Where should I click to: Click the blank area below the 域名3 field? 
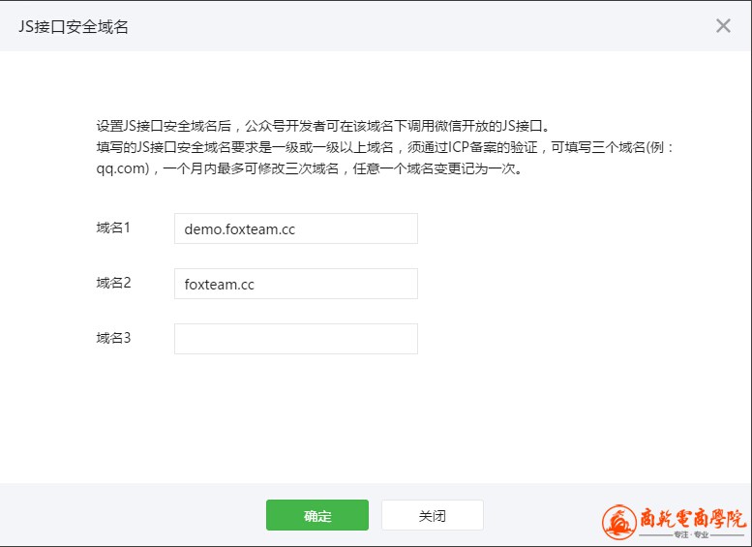(295, 416)
